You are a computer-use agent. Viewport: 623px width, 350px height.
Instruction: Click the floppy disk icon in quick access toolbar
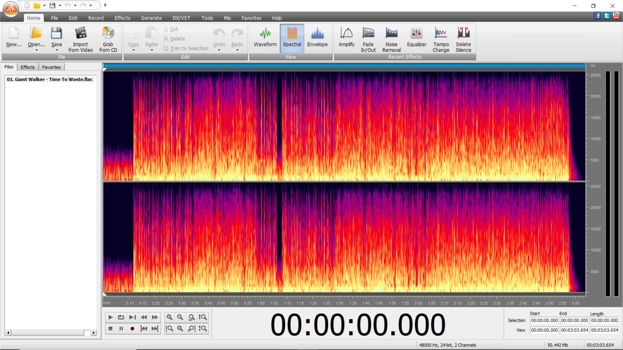pyautogui.click(x=52, y=5)
